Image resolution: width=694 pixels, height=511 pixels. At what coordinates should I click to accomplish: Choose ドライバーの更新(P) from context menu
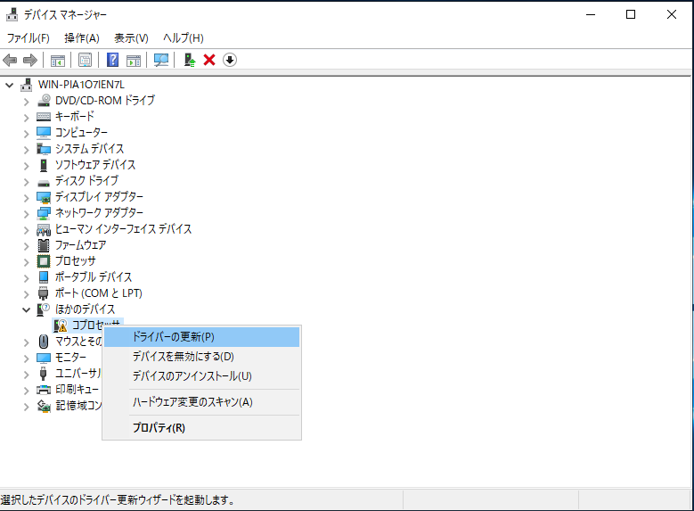click(201, 337)
